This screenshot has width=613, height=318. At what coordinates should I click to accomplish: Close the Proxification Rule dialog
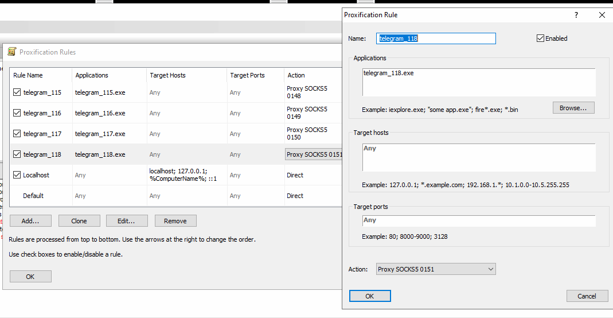602,15
